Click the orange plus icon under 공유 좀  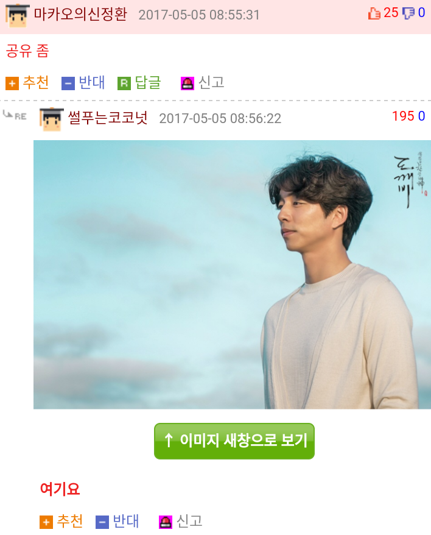pos(12,83)
